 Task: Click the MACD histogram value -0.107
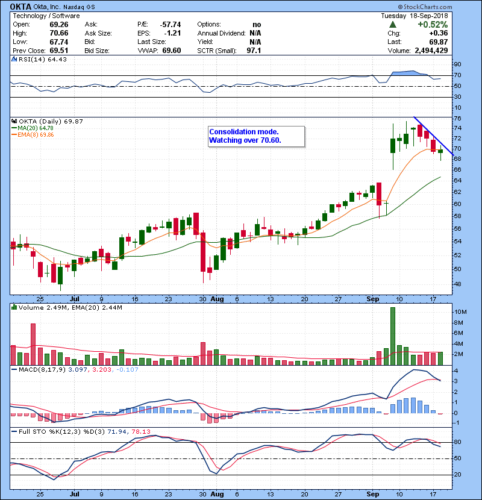[x=127, y=370]
